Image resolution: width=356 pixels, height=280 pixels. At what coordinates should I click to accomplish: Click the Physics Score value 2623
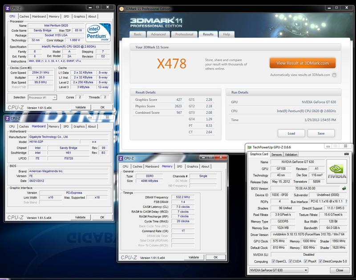pyautogui.click(x=178, y=106)
